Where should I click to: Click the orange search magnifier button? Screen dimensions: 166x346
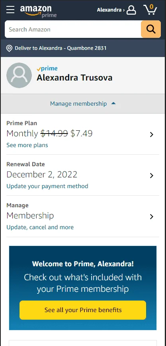(x=151, y=29)
